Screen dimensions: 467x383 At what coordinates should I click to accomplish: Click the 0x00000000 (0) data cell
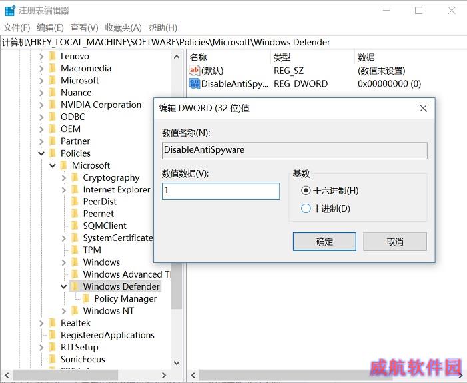(x=390, y=84)
